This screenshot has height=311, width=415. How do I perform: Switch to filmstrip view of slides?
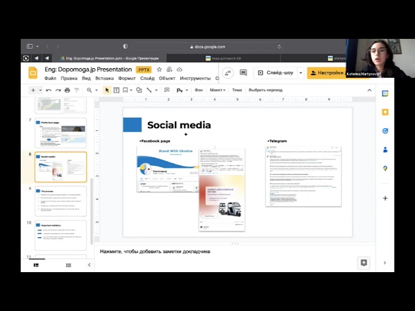[36, 265]
